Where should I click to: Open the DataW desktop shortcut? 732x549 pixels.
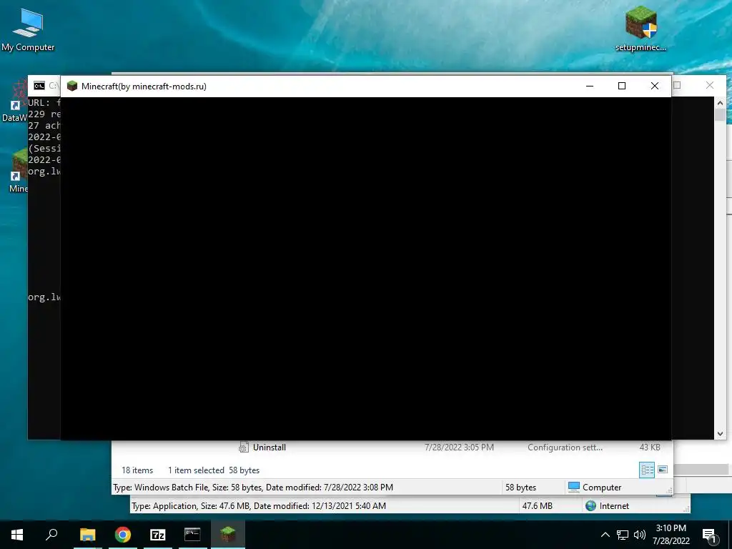[14, 102]
